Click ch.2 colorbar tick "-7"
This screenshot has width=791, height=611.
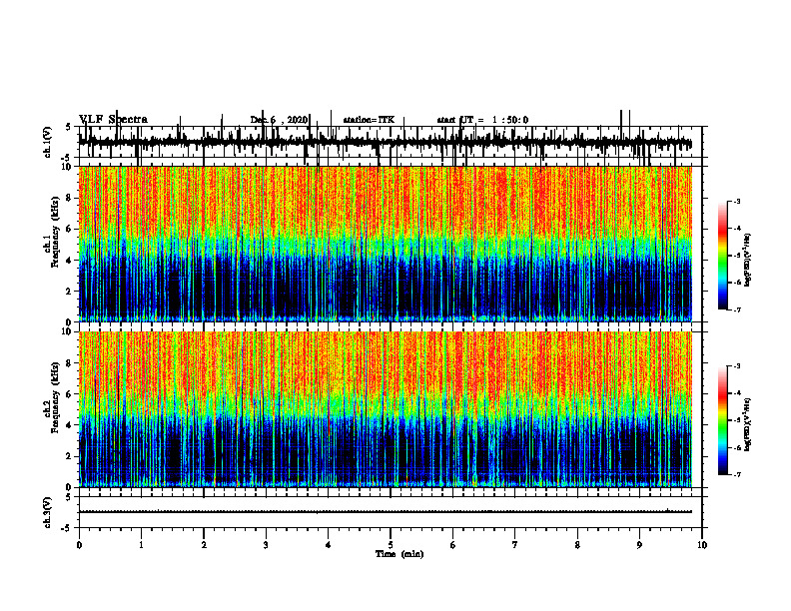point(737,475)
